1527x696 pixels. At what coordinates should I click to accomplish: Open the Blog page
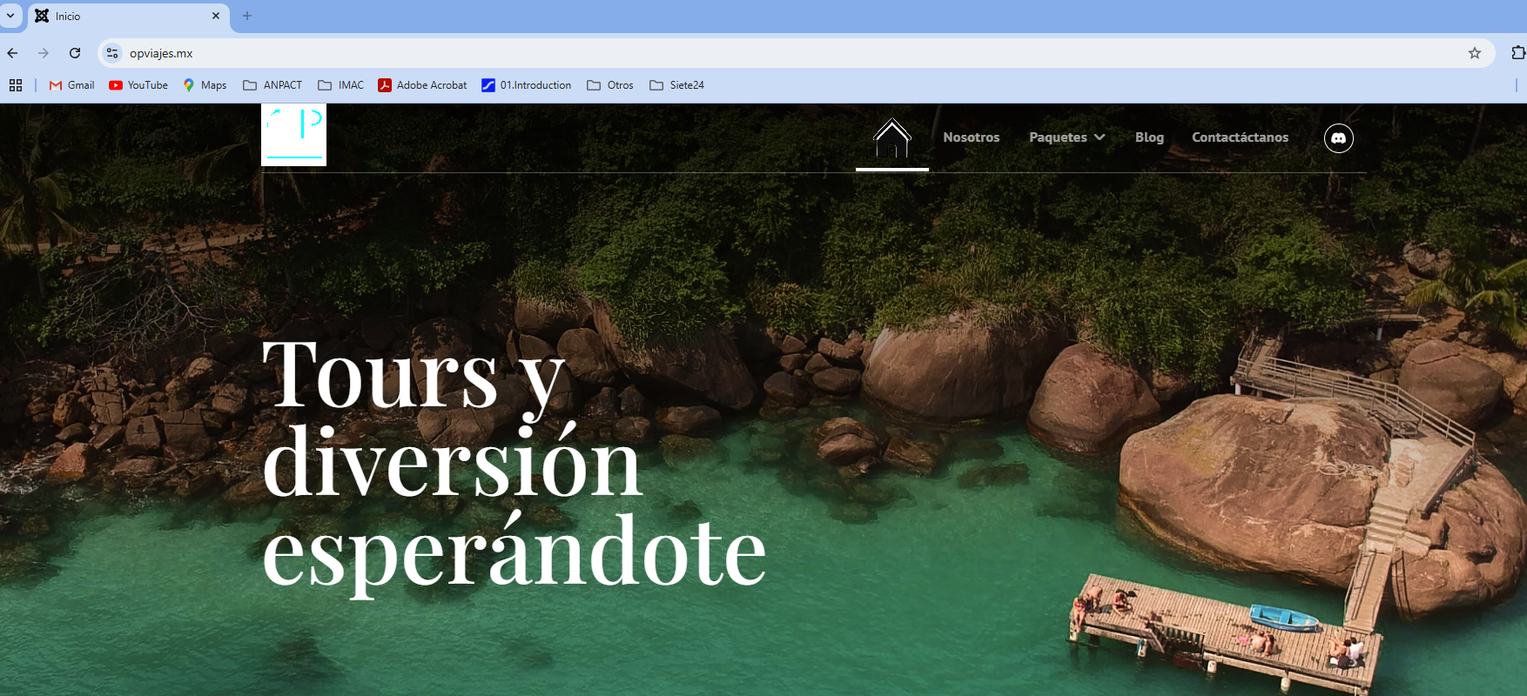pyautogui.click(x=1149, y=137)
